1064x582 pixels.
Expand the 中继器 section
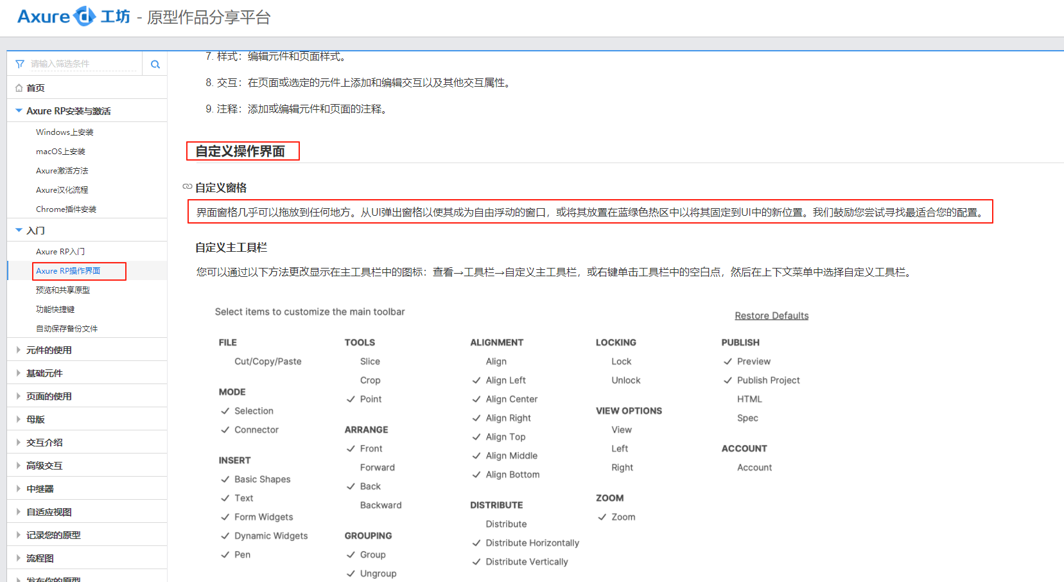pyautogui.click(x=19, y=489)
